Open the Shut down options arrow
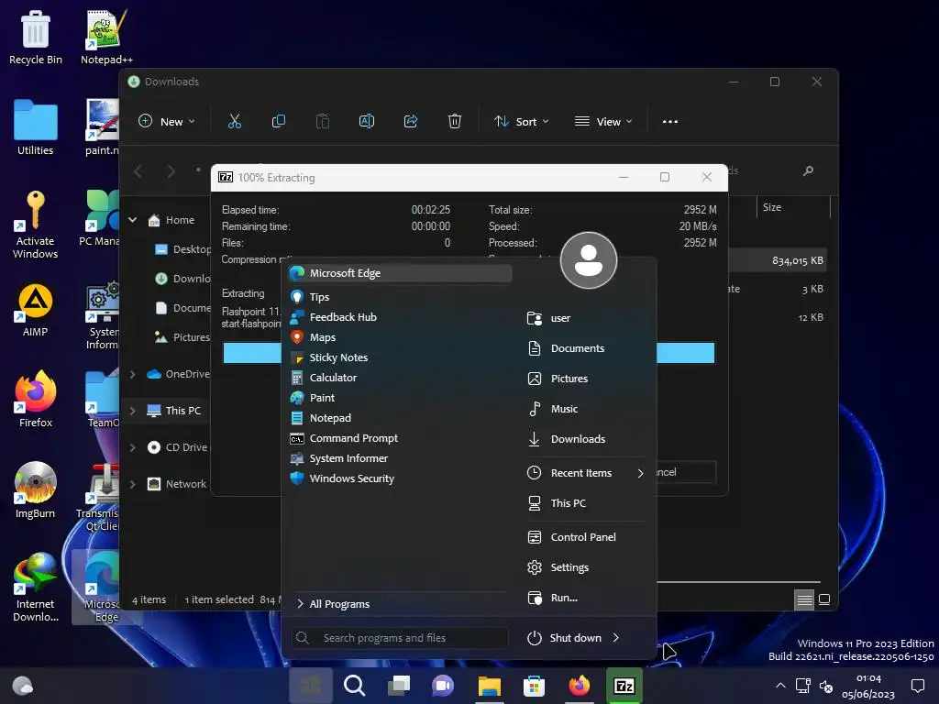Image resolution: width=939 pixels, height=704 pixels. click(616, 638)
